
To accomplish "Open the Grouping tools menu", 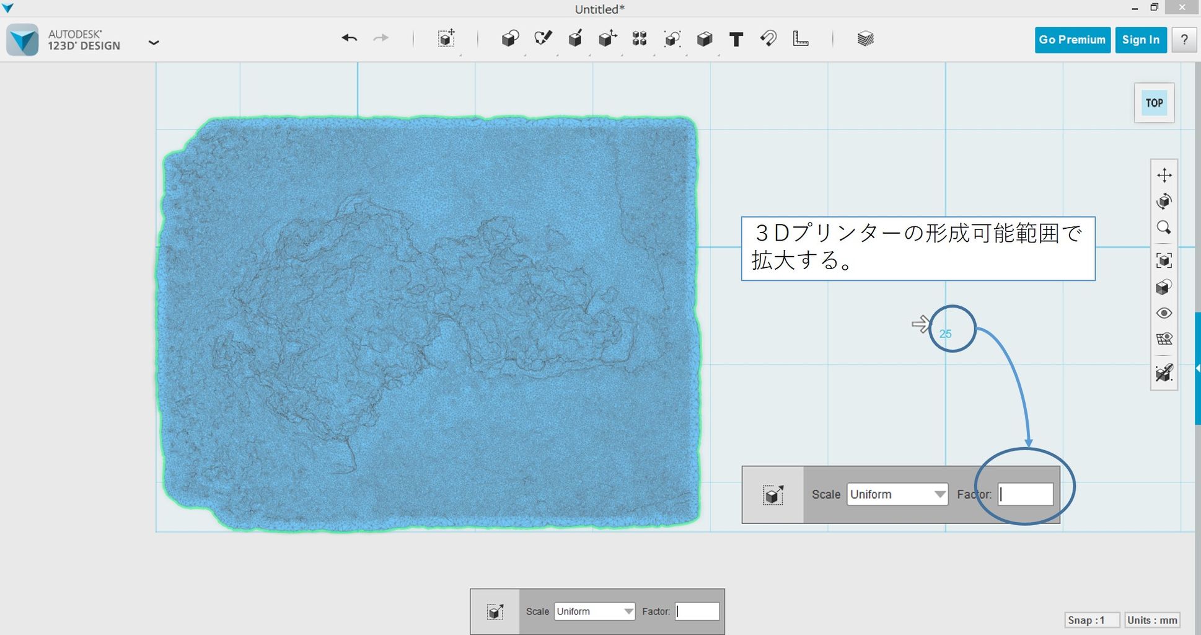I will coord(672,39).
